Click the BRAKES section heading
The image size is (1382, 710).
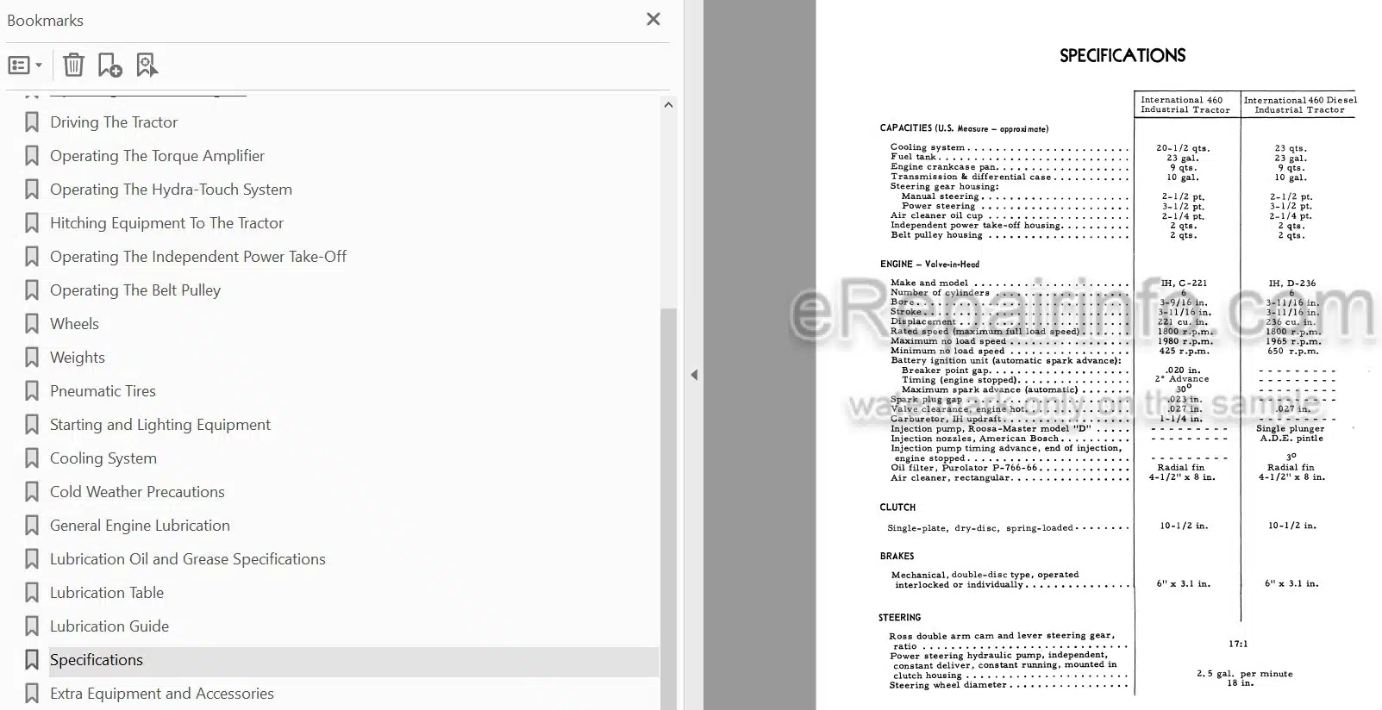pos(897,557)
